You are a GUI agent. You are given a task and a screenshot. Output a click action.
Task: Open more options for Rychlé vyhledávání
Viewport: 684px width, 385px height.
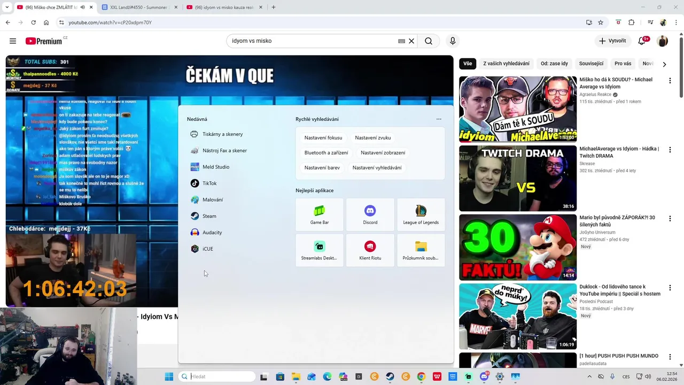[439, 119]
